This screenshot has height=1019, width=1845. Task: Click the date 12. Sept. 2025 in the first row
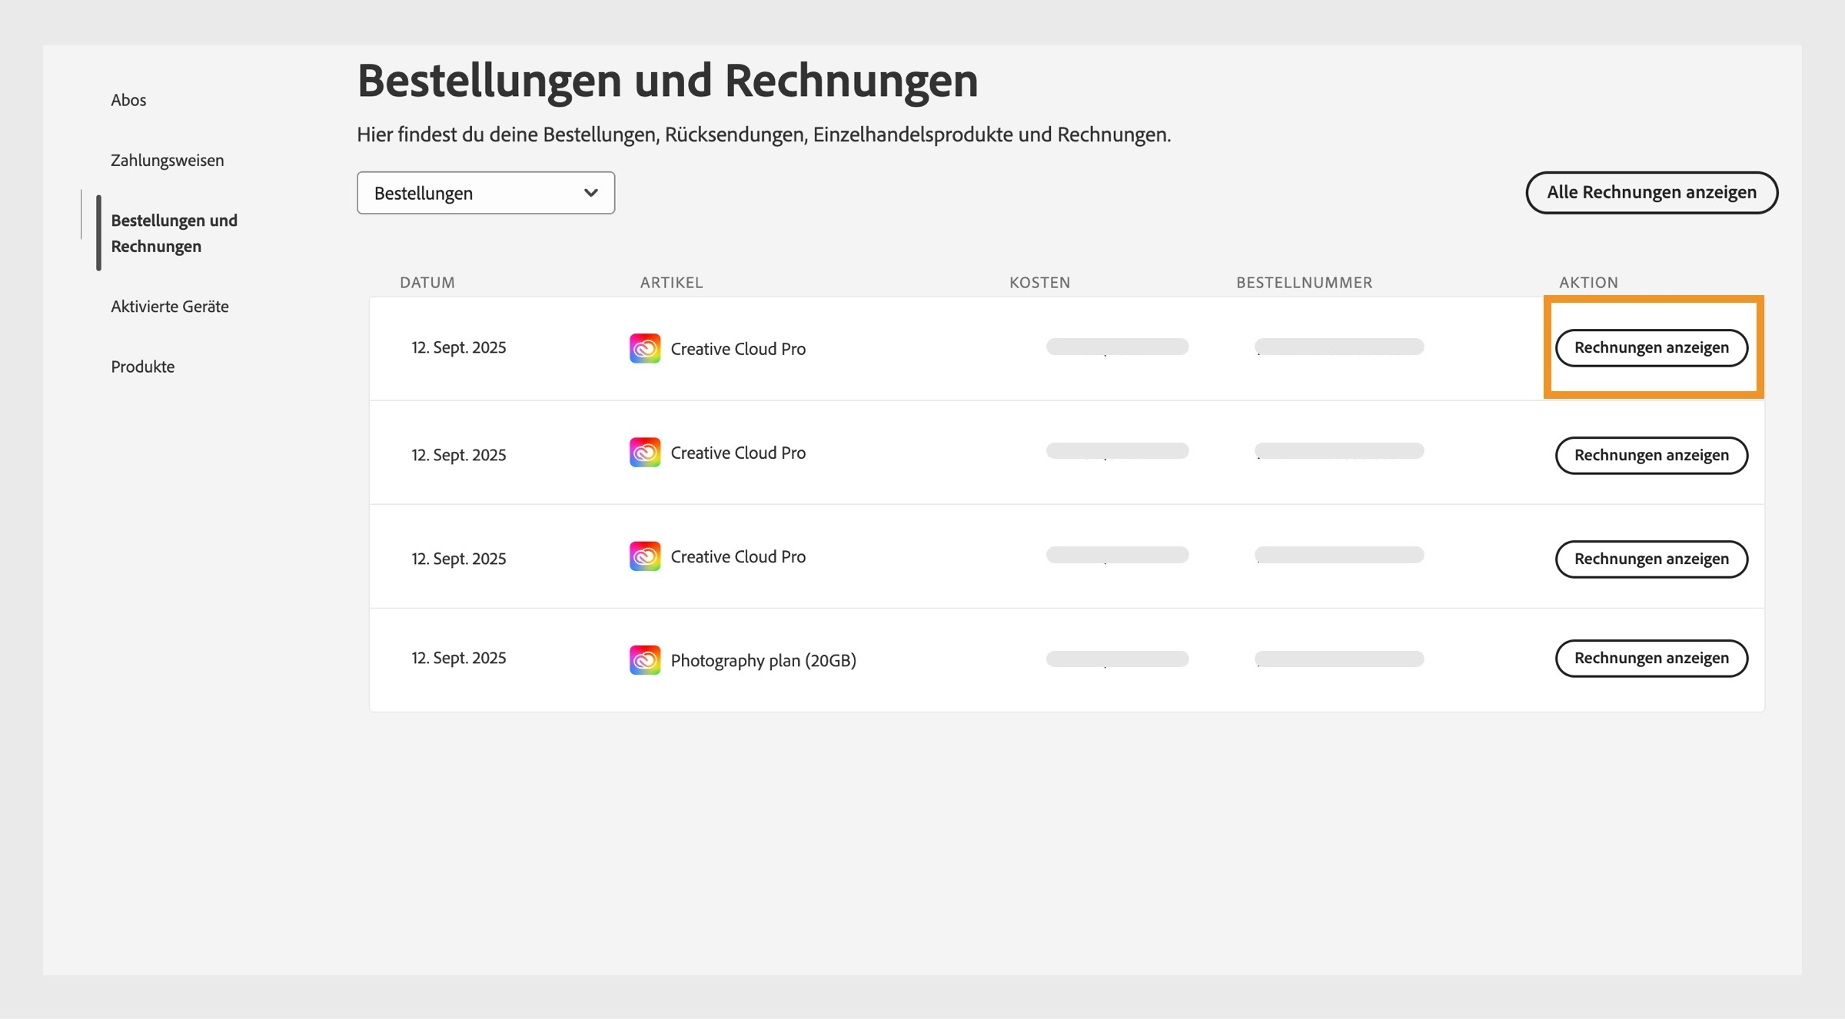click(458, 347)
